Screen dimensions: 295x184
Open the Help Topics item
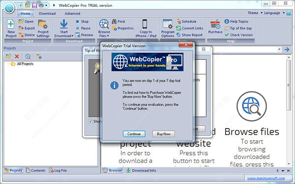(236, 22)
